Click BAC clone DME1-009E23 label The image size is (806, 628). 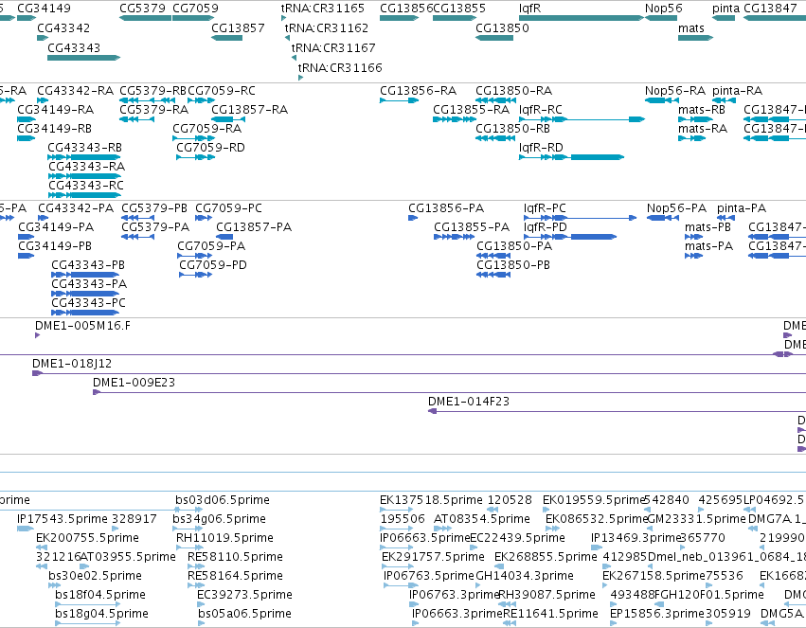point(134,383)
